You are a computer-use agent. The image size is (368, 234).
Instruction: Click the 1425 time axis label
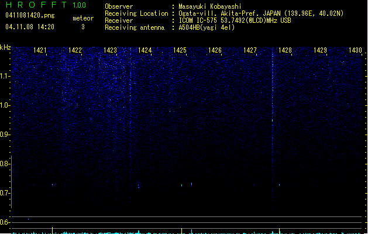coord(180,50)
